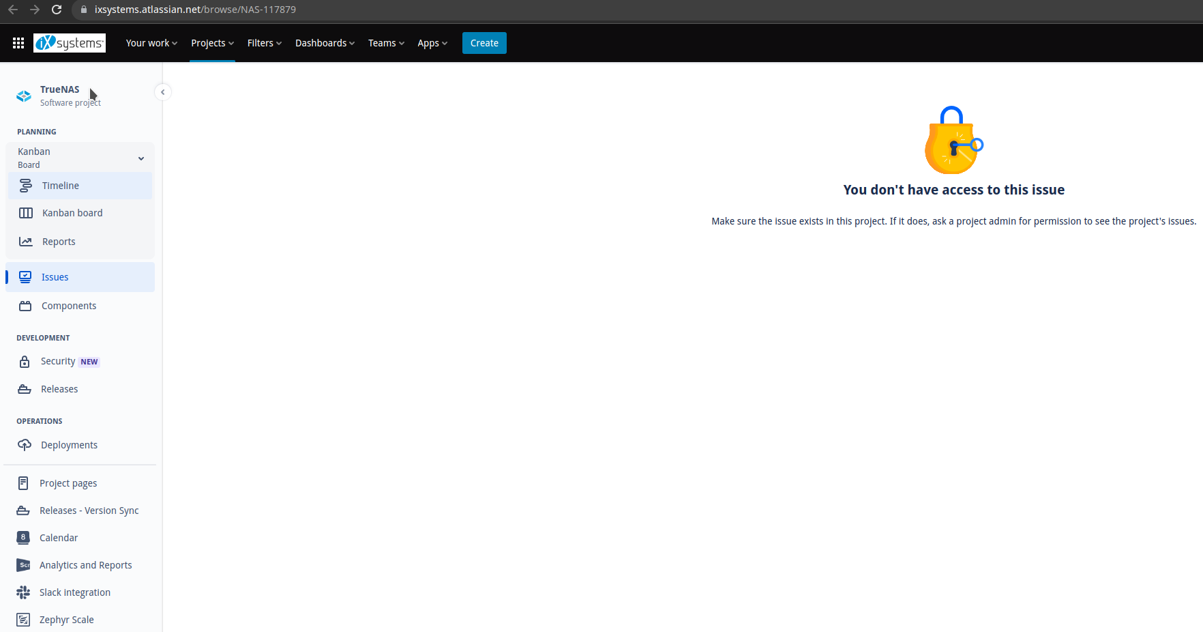This screenshot has height=632, width=1203.
Task: Click the Components icon
Action: pyautogui.click(x=25, y=306)
